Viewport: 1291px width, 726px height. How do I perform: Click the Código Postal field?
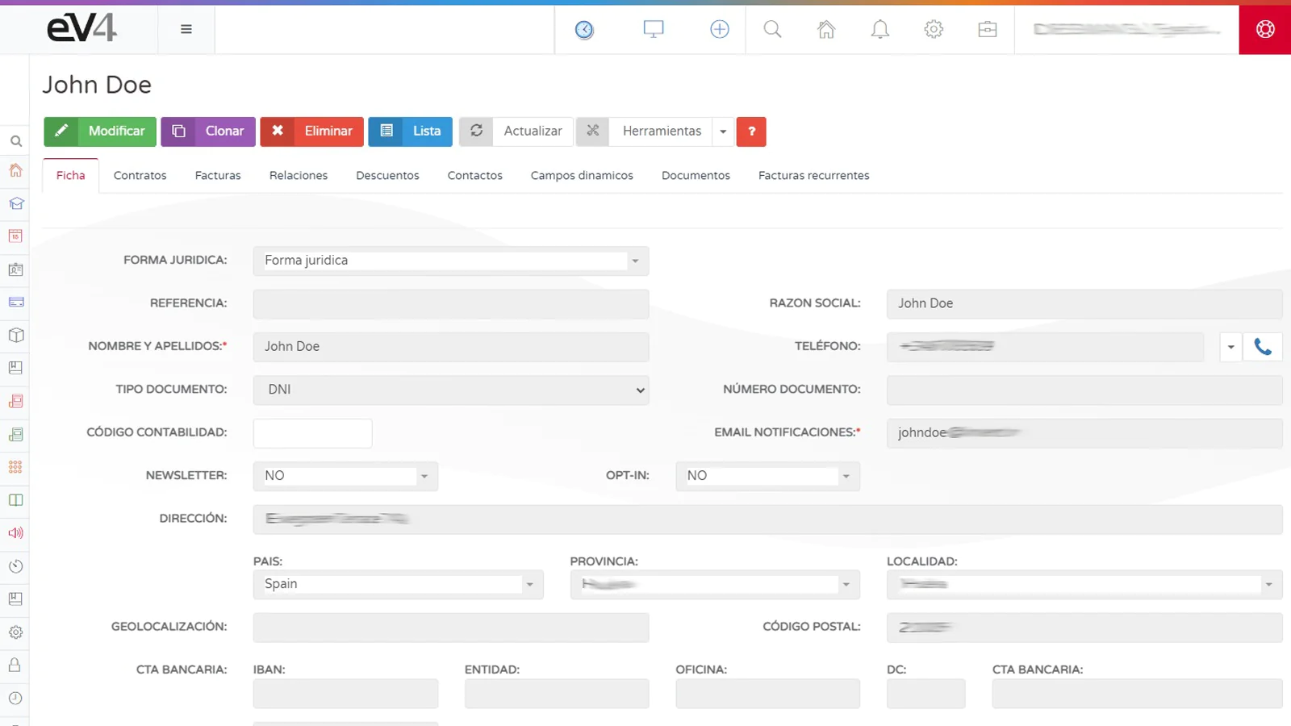1084,628
